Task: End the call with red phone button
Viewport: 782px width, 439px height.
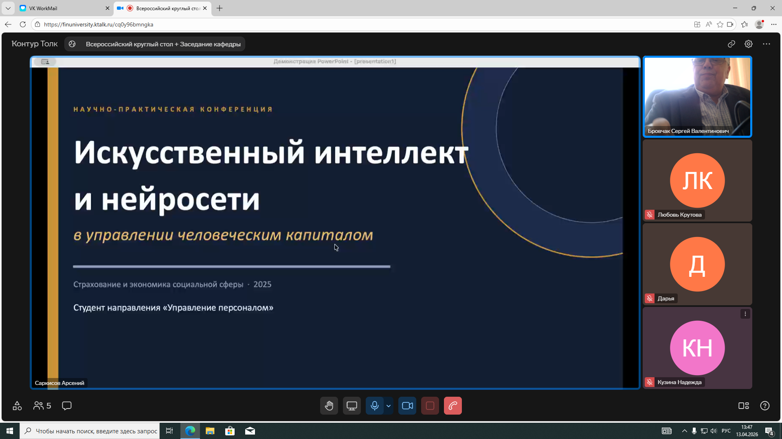Action: pos(453,406)
